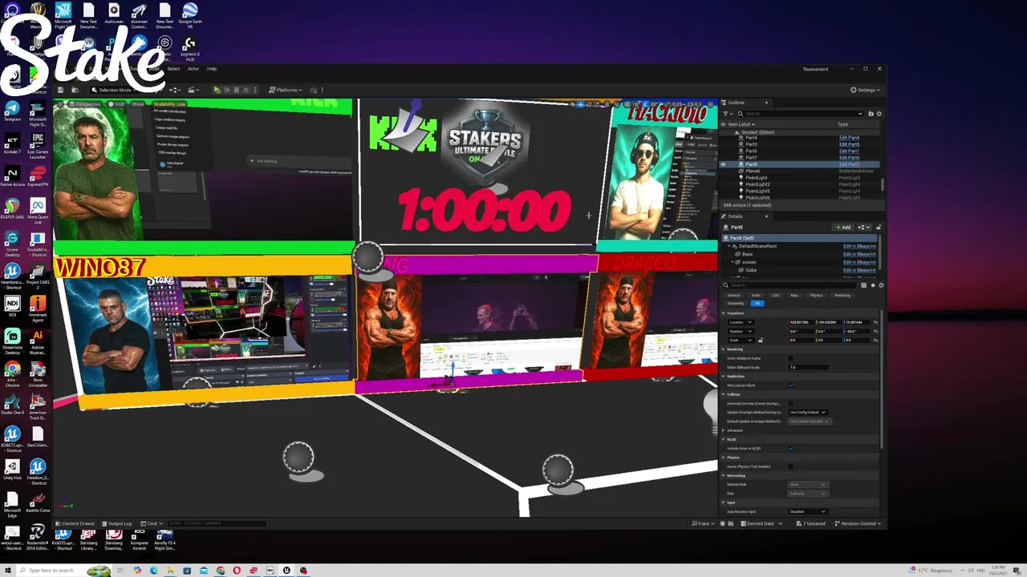Click the Edit Part7 link on the Part8 row
The width and height of the screenshot is (1027, 577).
click(x=849, y=164)
